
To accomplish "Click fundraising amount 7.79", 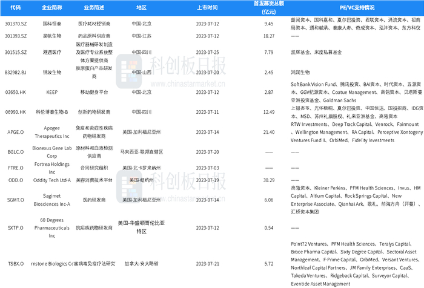I will (269, 52).
